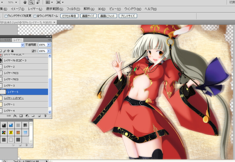Add a layer mask to layer
Image resolution: width=235 pixels, height=162 pixels.
[x=21, y=116]
